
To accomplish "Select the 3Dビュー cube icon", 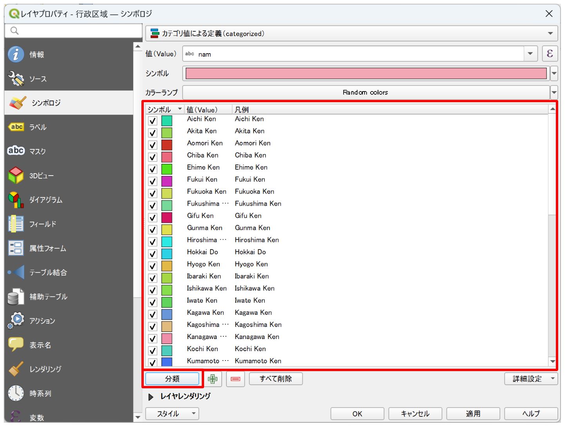I will pos(16,176).
